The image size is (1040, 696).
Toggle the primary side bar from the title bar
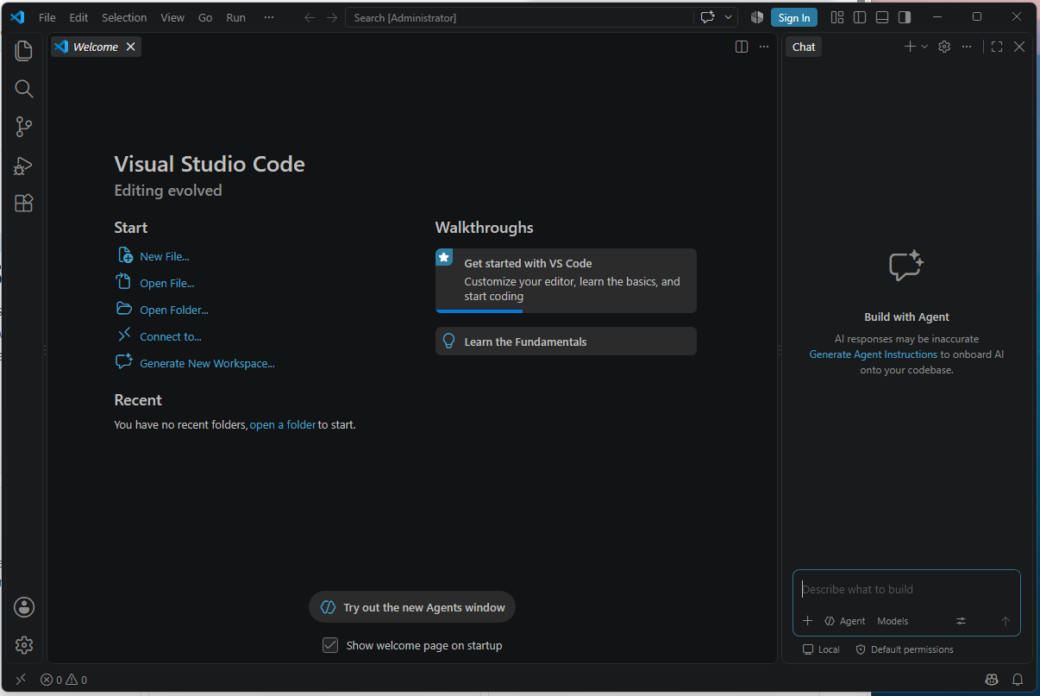point(860,17)
